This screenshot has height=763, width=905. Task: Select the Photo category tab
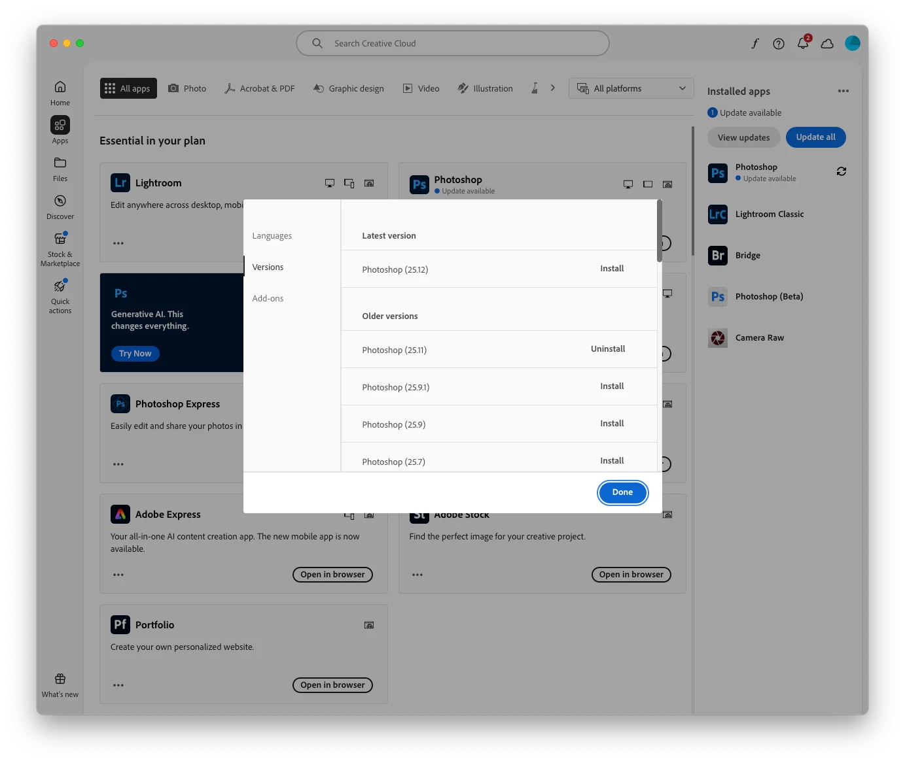(187, 88)
